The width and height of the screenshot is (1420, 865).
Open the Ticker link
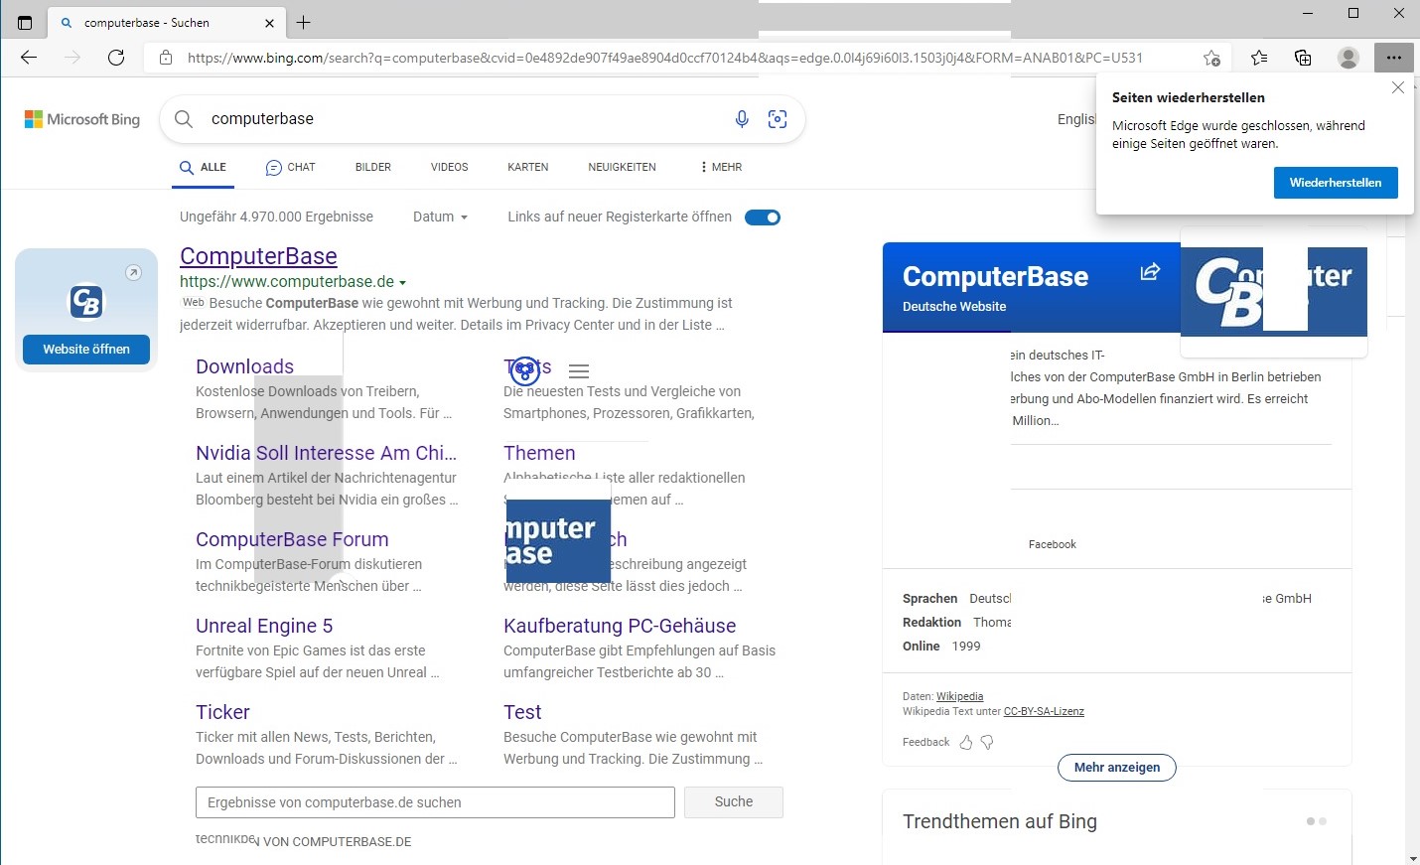coord(222,712)
